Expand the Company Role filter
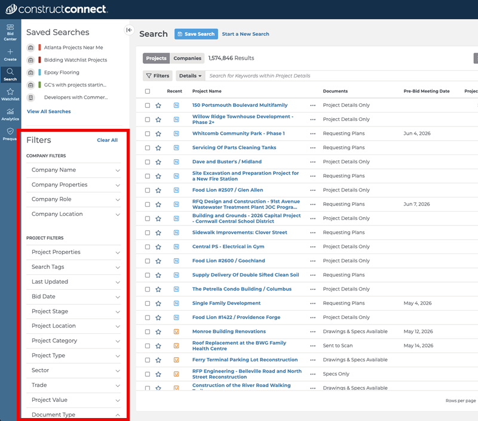Viewport: 478px width, 421px height. click(x=73, y=200)
